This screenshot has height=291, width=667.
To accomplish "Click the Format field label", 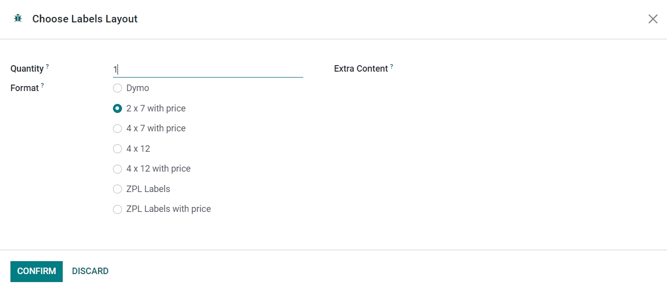I will pos(24,88).
